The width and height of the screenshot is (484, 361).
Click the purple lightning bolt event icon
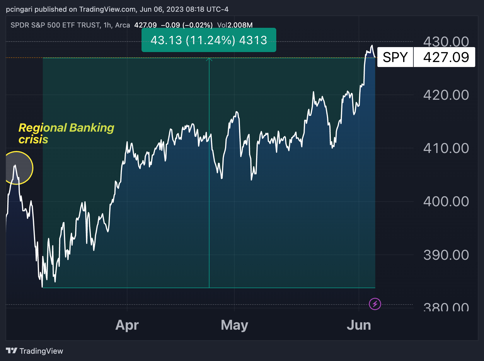[375, 304]
